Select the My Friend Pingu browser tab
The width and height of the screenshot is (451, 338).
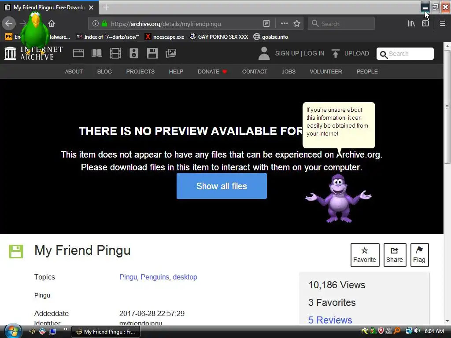(49, 7)
